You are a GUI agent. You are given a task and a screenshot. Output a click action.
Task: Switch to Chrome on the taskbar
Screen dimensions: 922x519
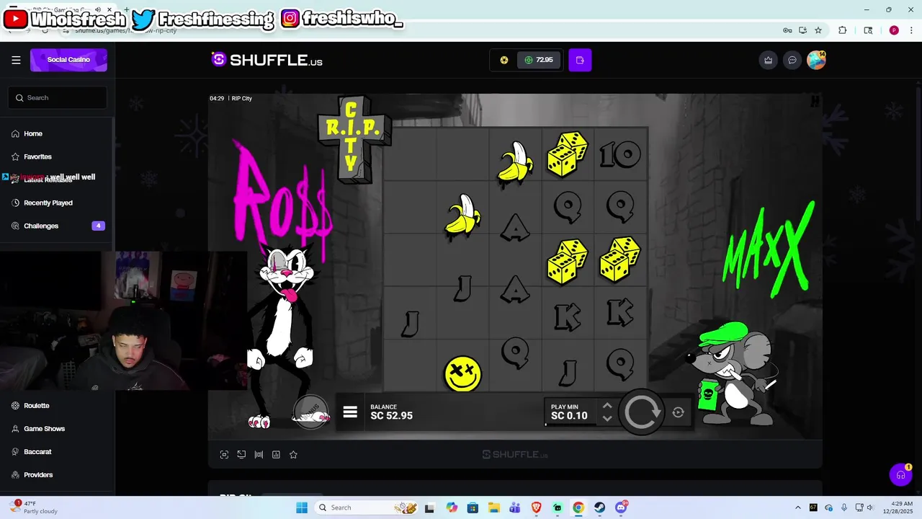[578, 507]
